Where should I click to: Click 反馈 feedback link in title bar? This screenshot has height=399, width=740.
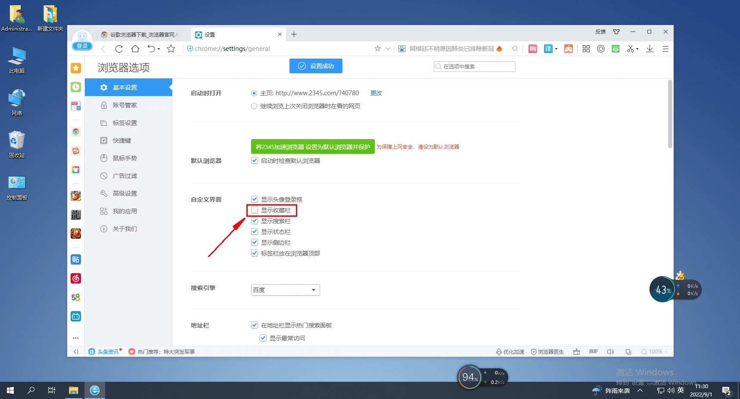click(x=600, y=32)
